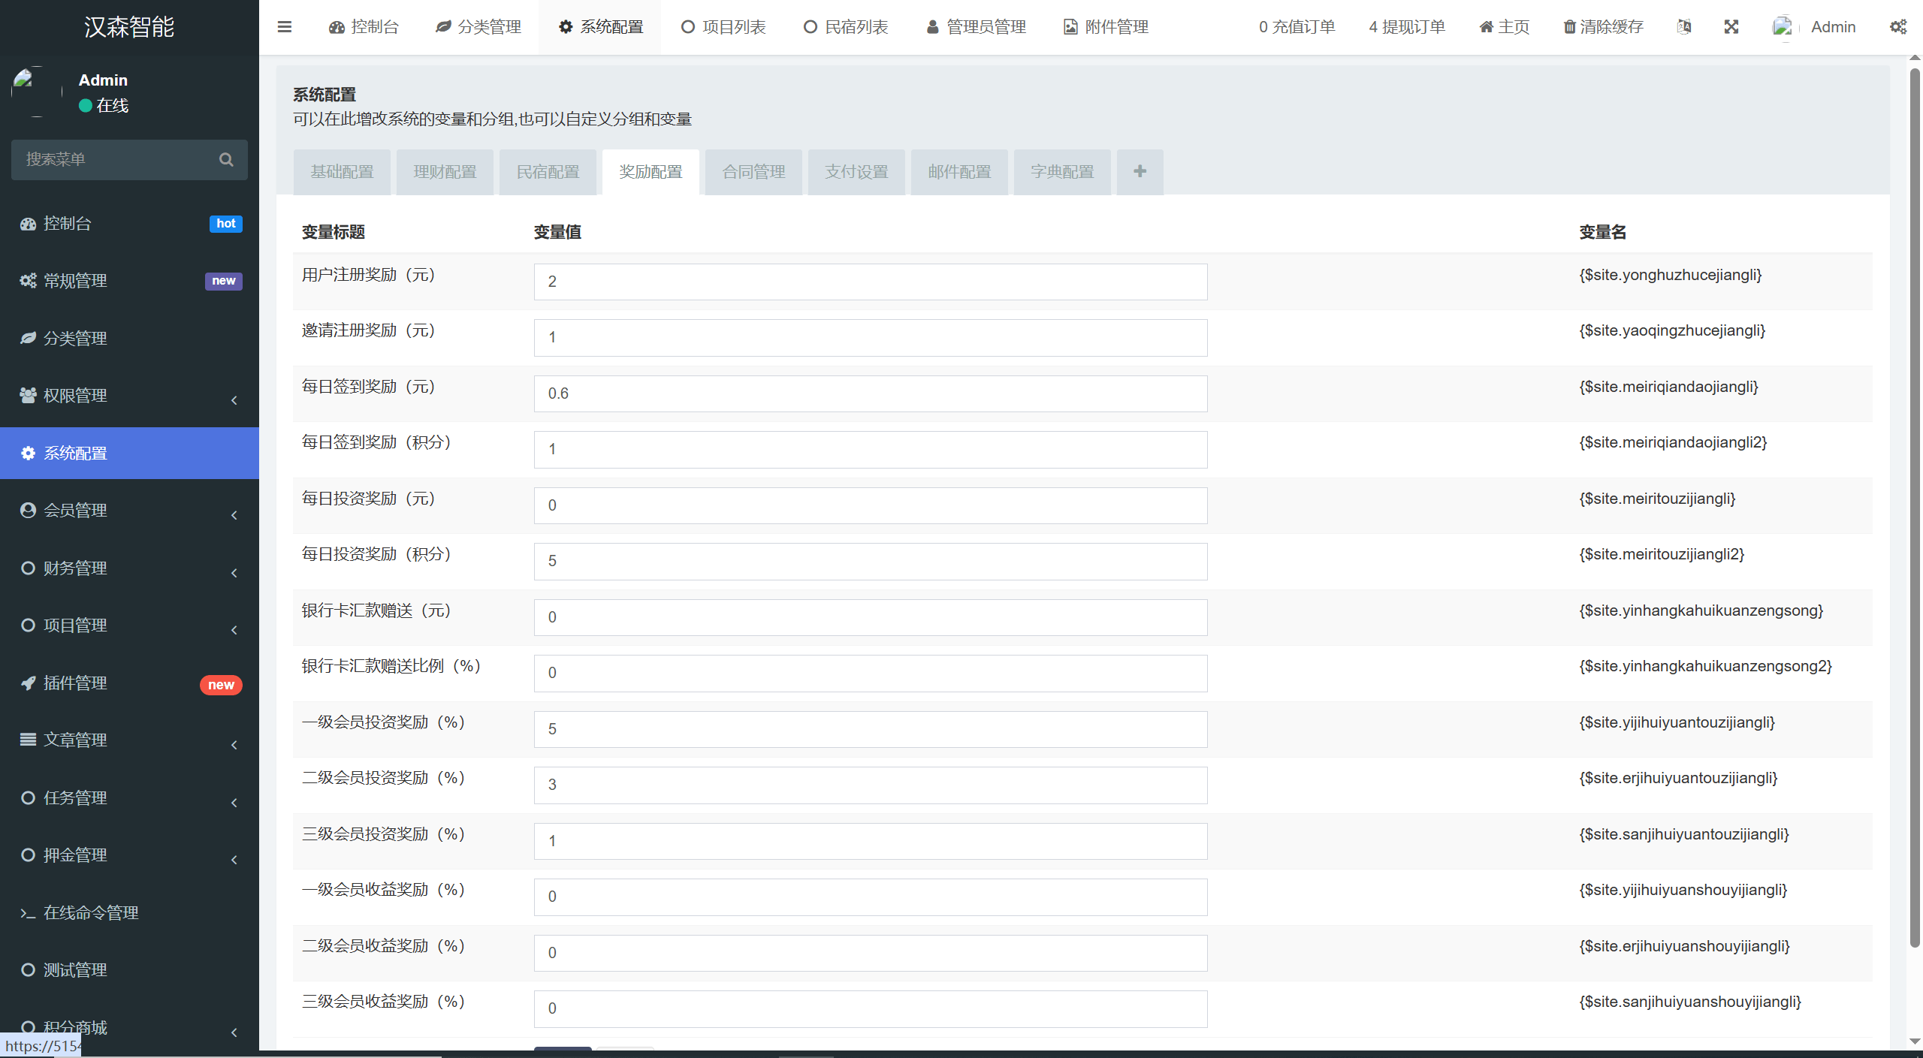This screenshot has height=1058, width=1923.
Task: Open the 民宿列表 top navigation tab
Action: click(x=846, y=27)
